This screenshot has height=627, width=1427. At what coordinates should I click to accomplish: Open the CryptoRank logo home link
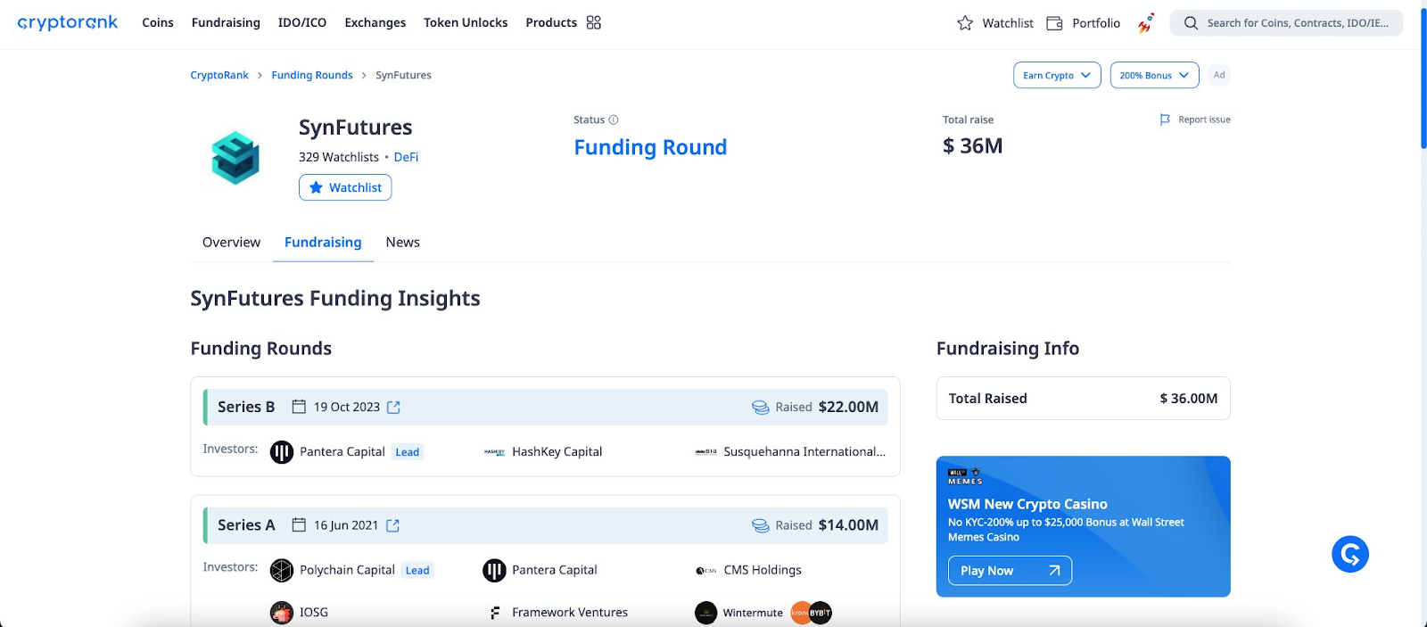click(68, 22)
